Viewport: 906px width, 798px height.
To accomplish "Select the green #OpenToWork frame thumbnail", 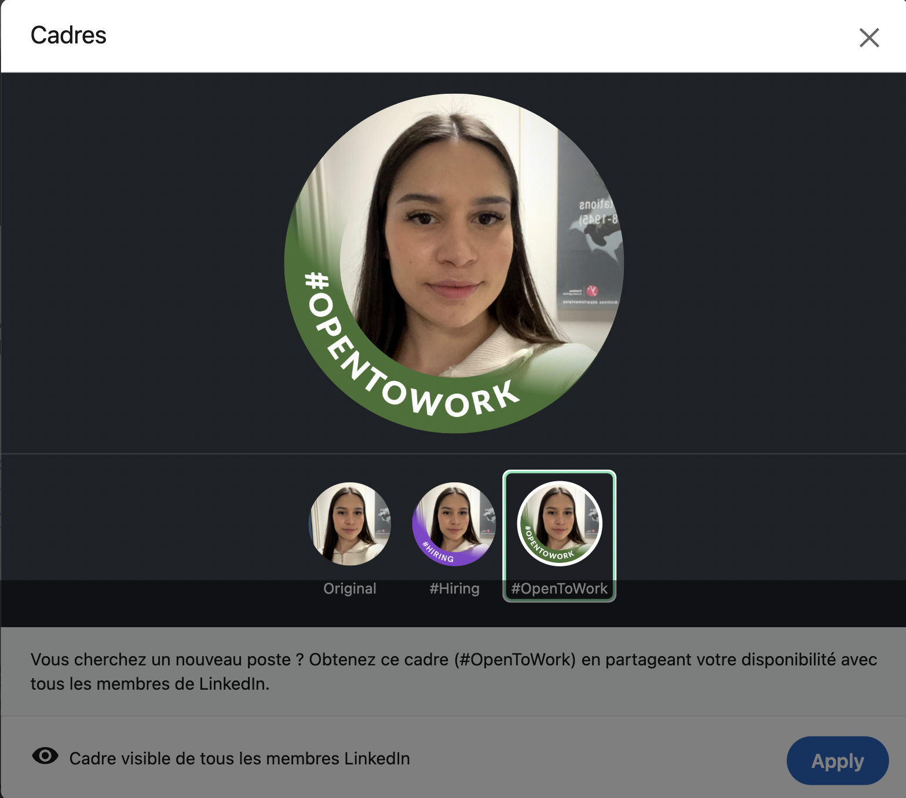I will point(560,524).
